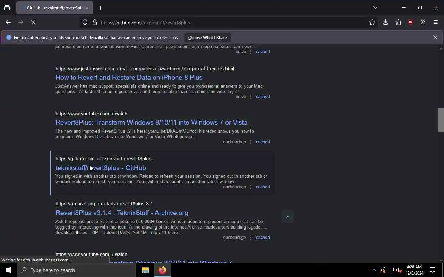Stop loading the page
The height and width of the screenshot is (277, 444).
[33, 22]
